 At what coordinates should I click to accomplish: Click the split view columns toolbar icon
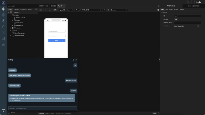(41, 10)
